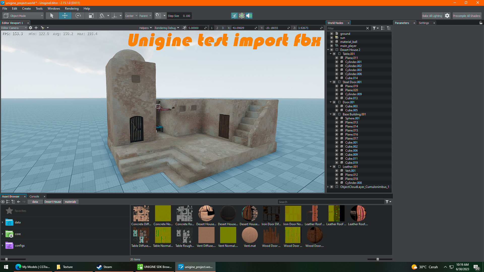484x272 pixels.
Task: Open the Parent basis dropdown
Action: pyautogui.click(x=145, y=16)
